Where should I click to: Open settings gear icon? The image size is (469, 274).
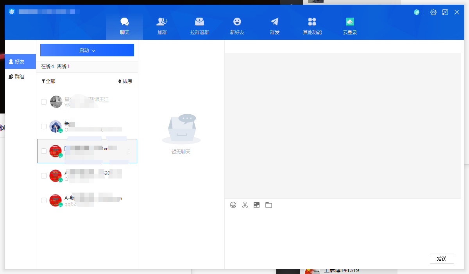coord(433,12)
